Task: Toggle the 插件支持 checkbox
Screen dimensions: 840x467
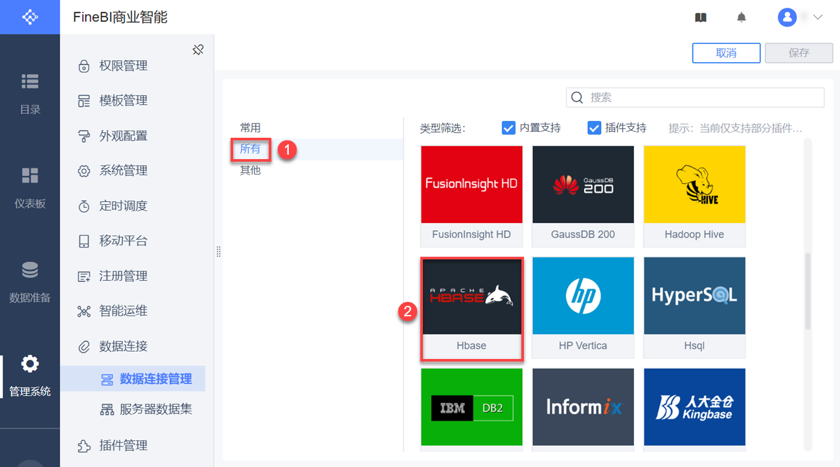Action: tap(594, 127)
